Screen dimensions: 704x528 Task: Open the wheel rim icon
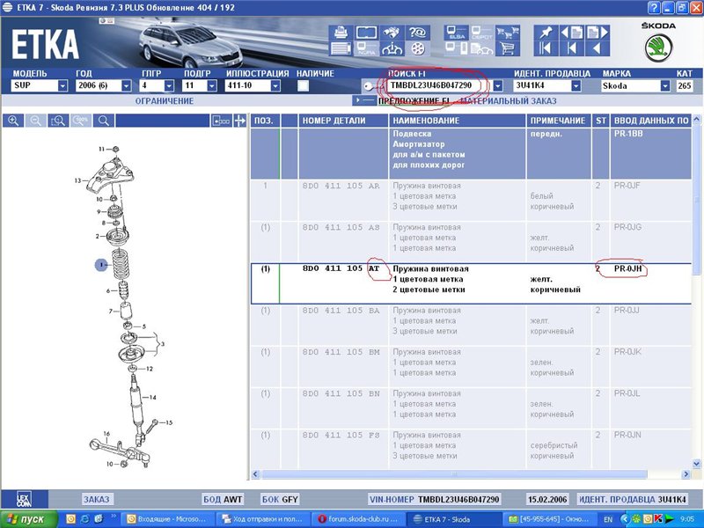pos(418,48)
